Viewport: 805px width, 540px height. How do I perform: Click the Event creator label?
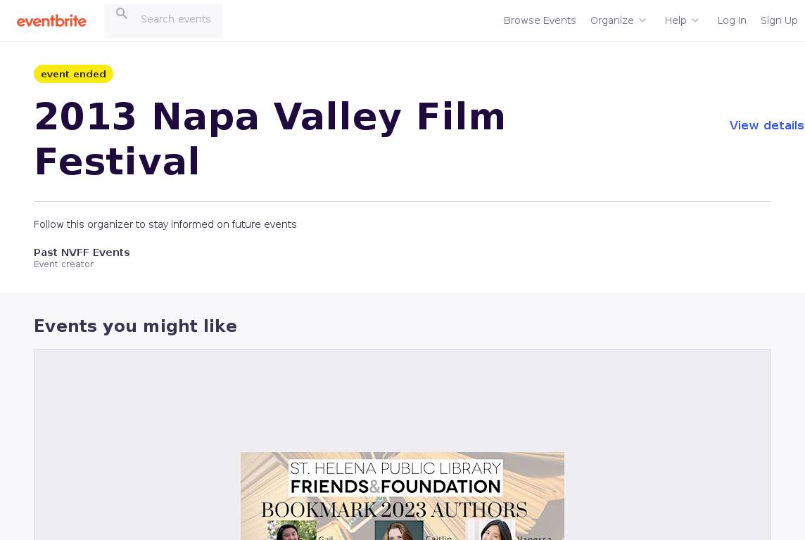coord(63,264)
